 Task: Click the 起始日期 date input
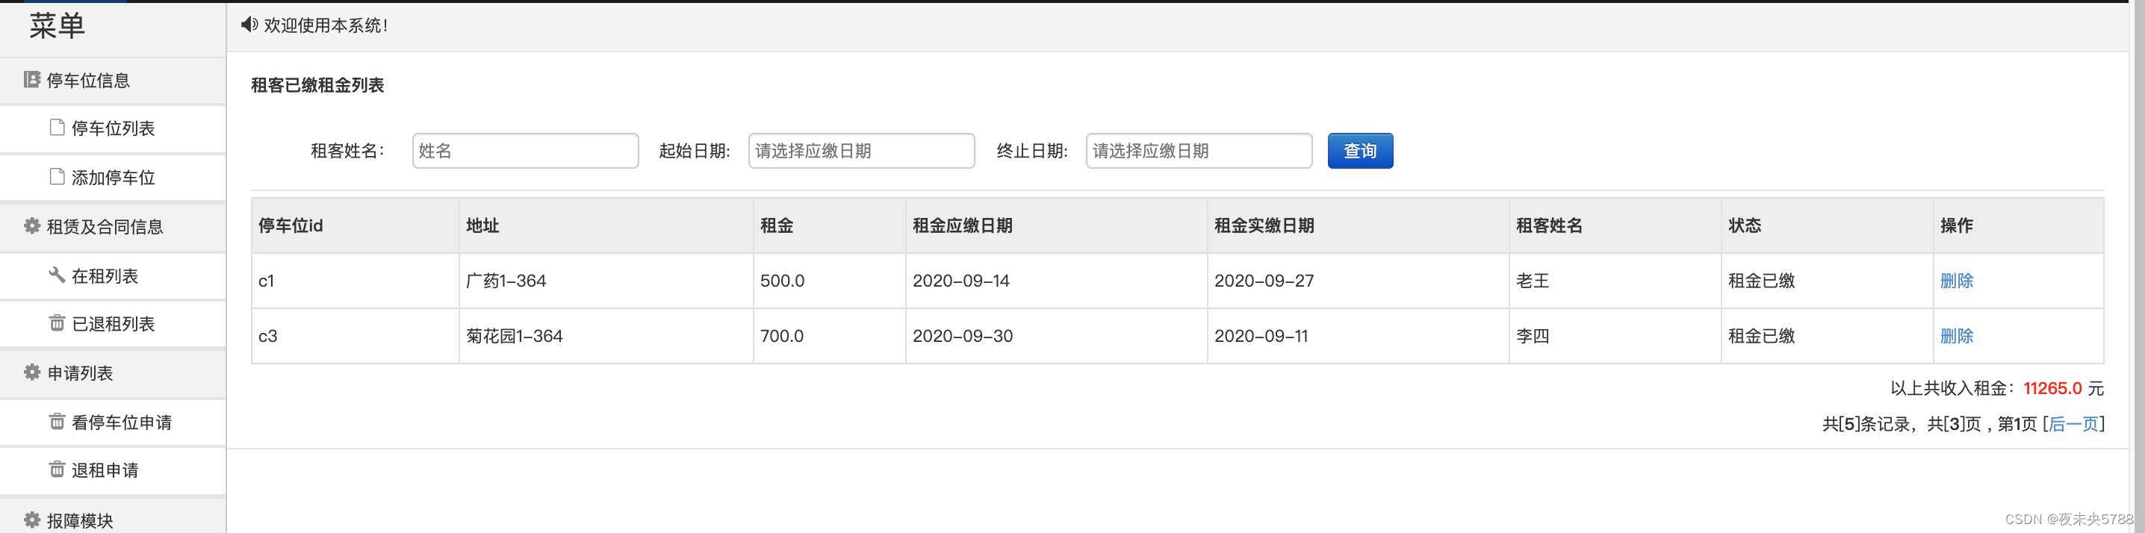click(861, 151)
